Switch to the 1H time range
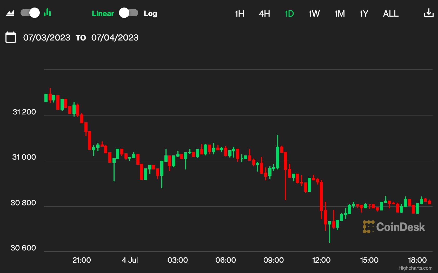Screen dimensions: 438x273 click(239, 13)
